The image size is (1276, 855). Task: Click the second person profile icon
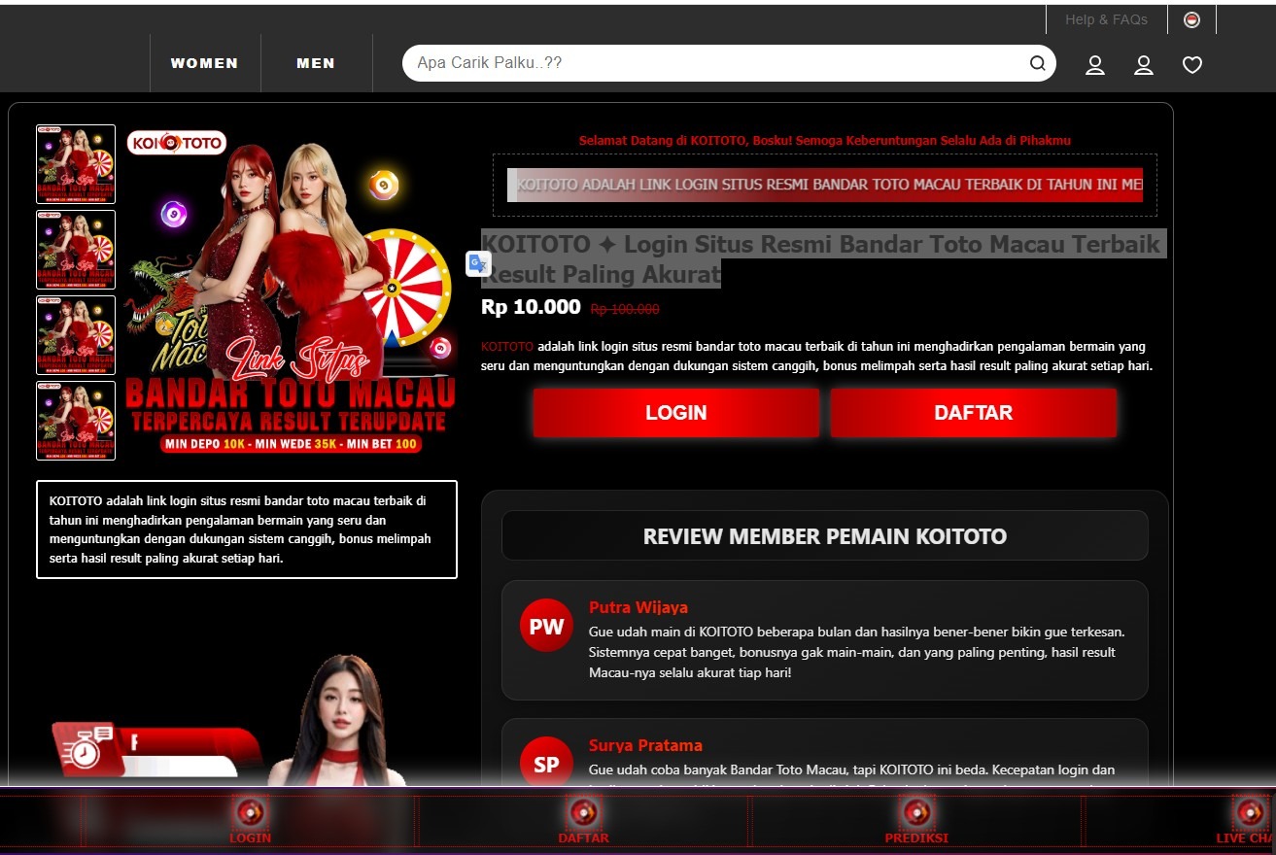[1143, 65]
